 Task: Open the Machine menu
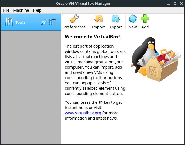[21, 10]
